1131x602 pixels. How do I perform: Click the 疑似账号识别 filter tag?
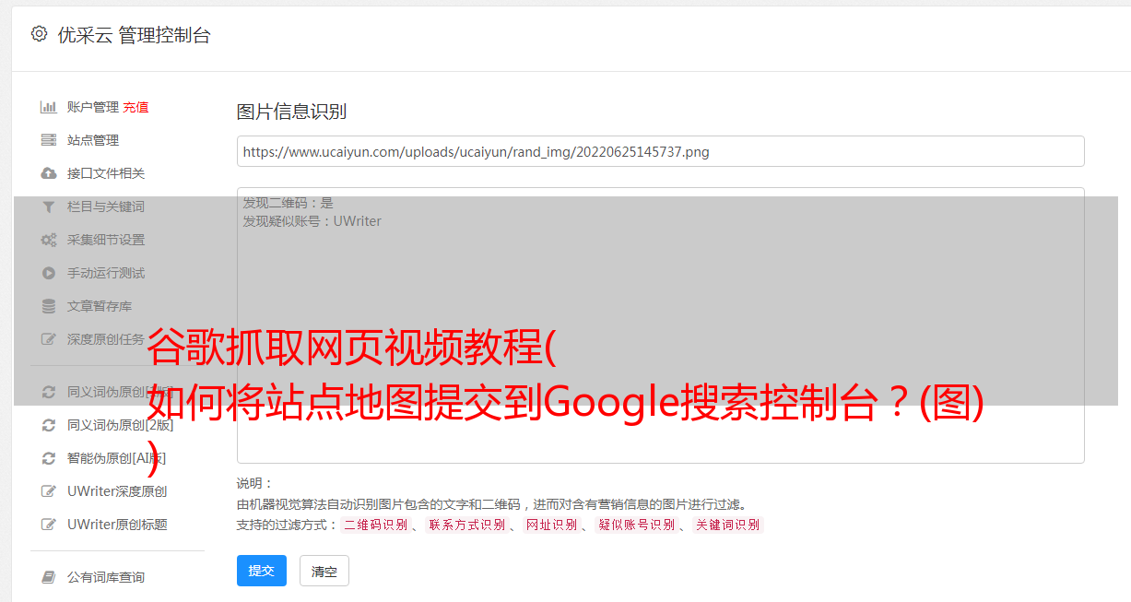pyautogui.click(x=637, y=525)
